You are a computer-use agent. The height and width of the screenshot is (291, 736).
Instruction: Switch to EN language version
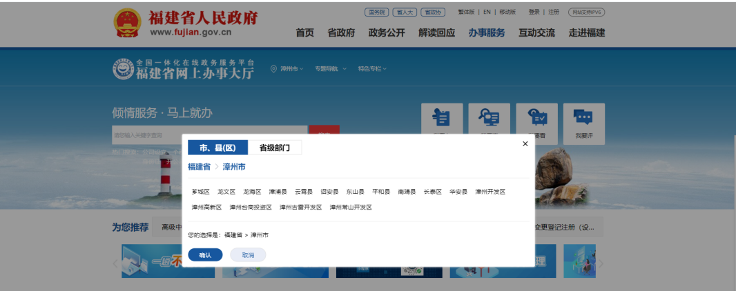coord(487,12)
